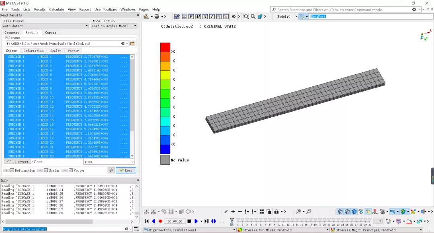The height and width of the screenshot is (233, 434).
Task: Click the P toolbar button
Action: (x=191, y=16)
